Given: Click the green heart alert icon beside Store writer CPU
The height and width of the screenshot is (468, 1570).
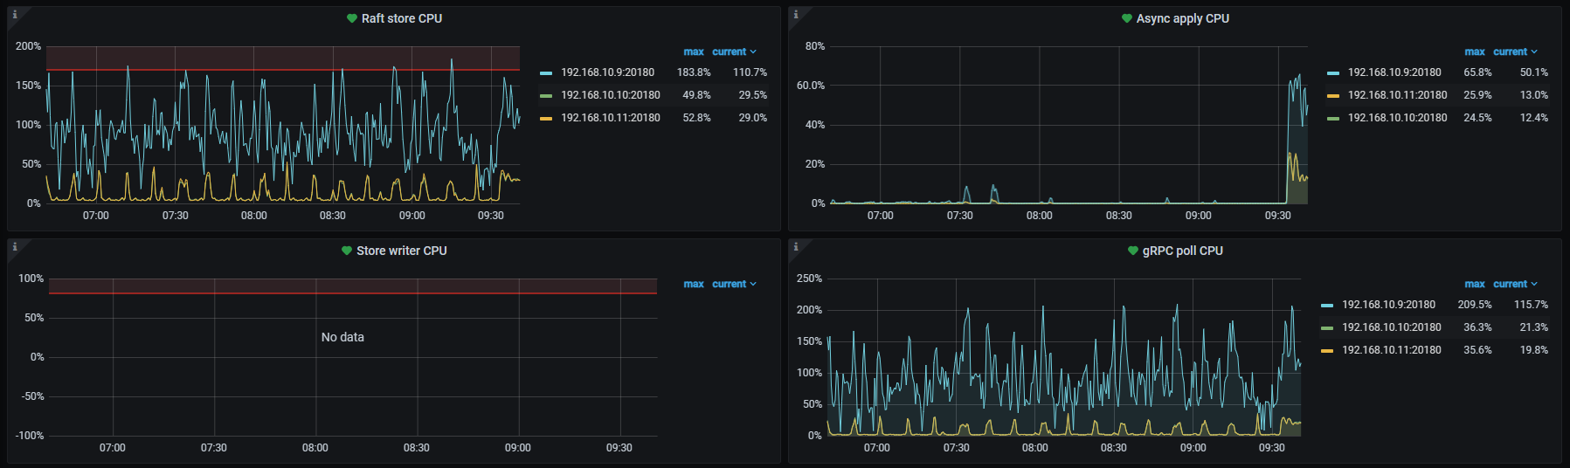Looking at the screenshot, I should tap(346, 251).
